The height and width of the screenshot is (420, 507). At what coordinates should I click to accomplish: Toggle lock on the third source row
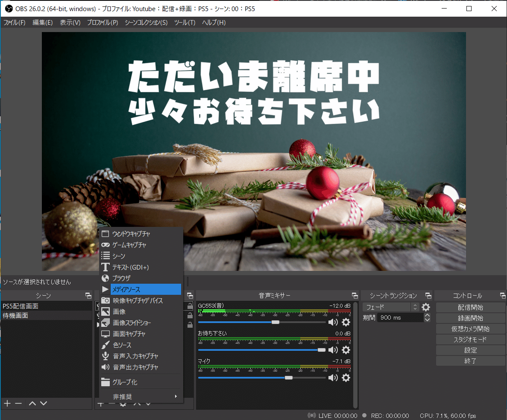190,325
